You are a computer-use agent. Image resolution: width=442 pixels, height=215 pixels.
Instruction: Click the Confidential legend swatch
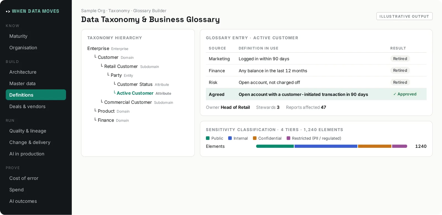[x=255, y=138]
